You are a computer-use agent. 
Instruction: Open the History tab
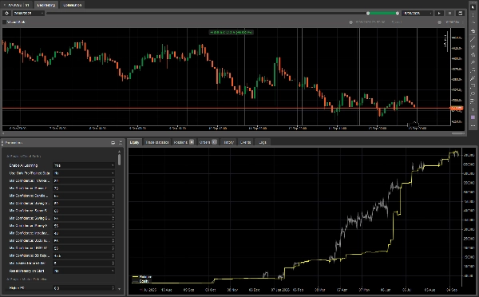coord(228,142)
